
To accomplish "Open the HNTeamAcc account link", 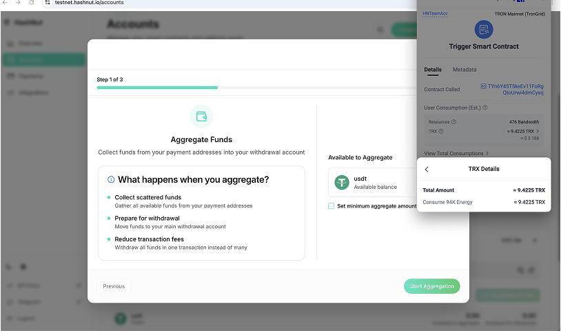I will click(435, 14).
